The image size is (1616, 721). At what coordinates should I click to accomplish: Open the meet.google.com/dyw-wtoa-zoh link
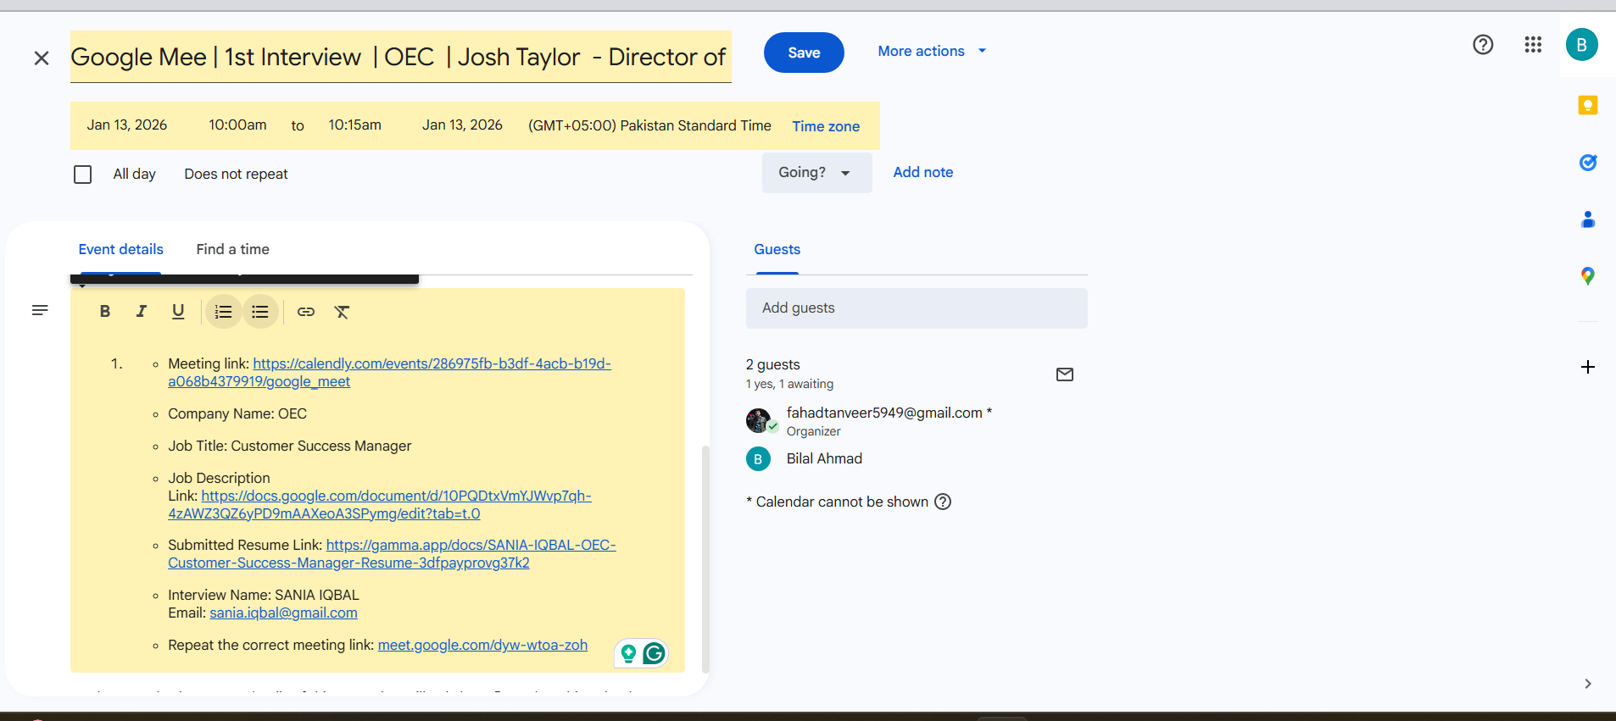(482, 646)
